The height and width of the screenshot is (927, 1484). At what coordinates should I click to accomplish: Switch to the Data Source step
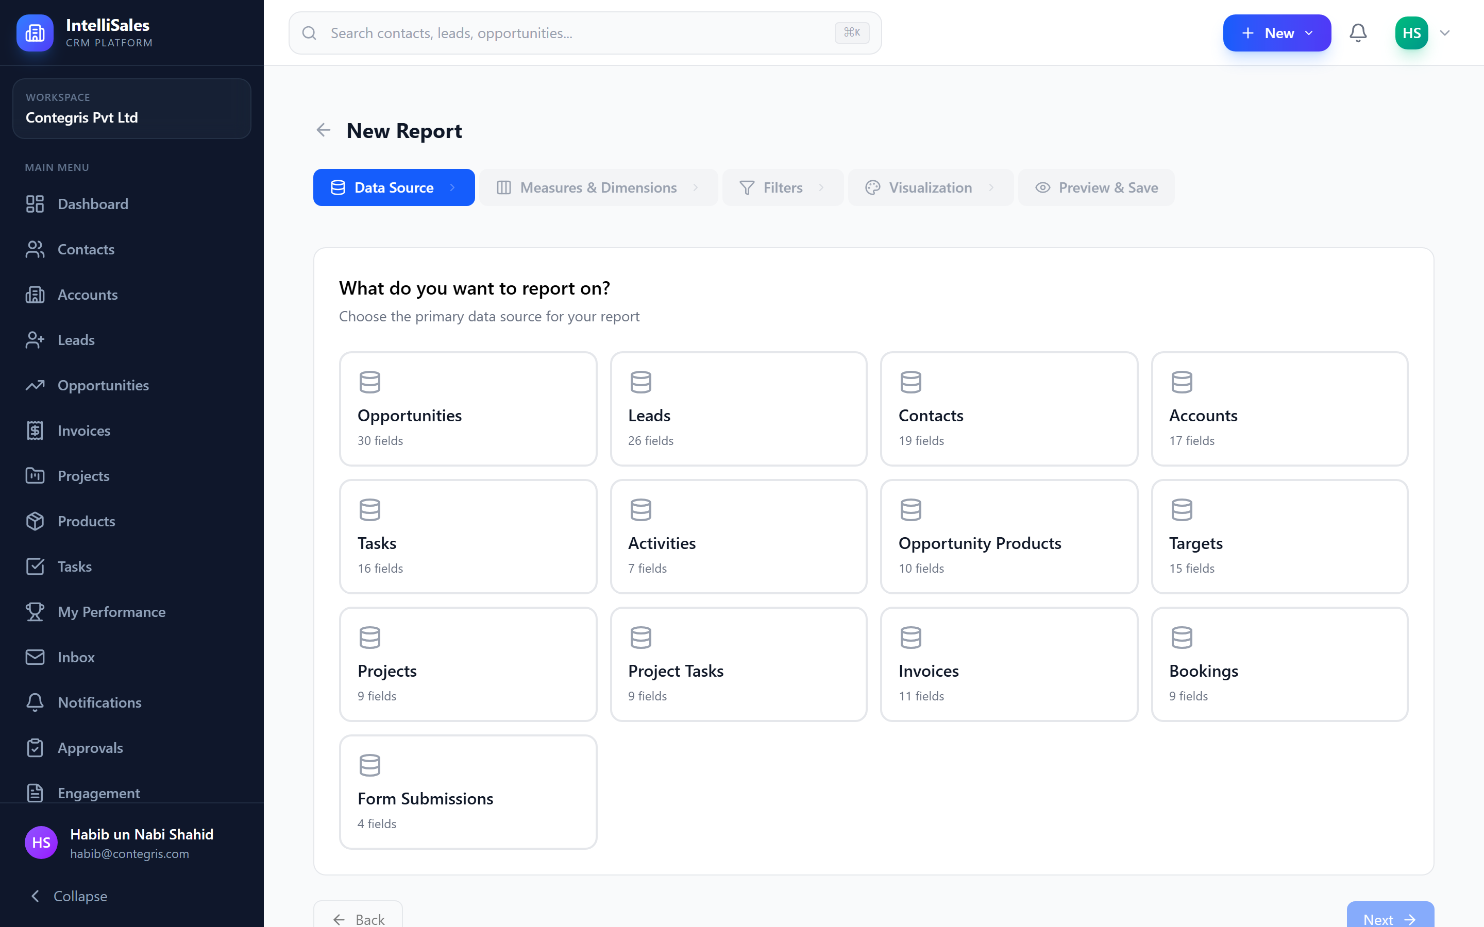[x=394, y=187]
